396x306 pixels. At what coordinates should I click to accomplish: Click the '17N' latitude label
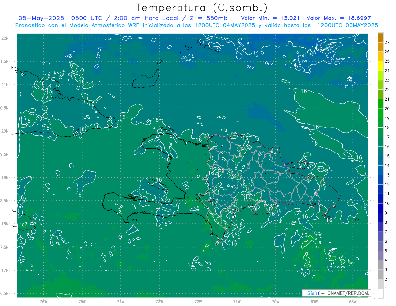5,270
